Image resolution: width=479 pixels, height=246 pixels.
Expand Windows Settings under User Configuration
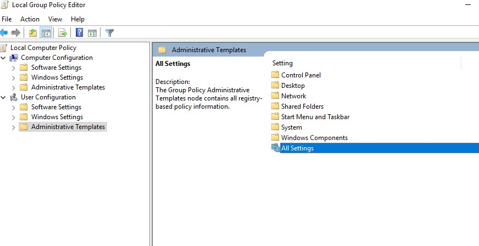[x=13, y=117]
